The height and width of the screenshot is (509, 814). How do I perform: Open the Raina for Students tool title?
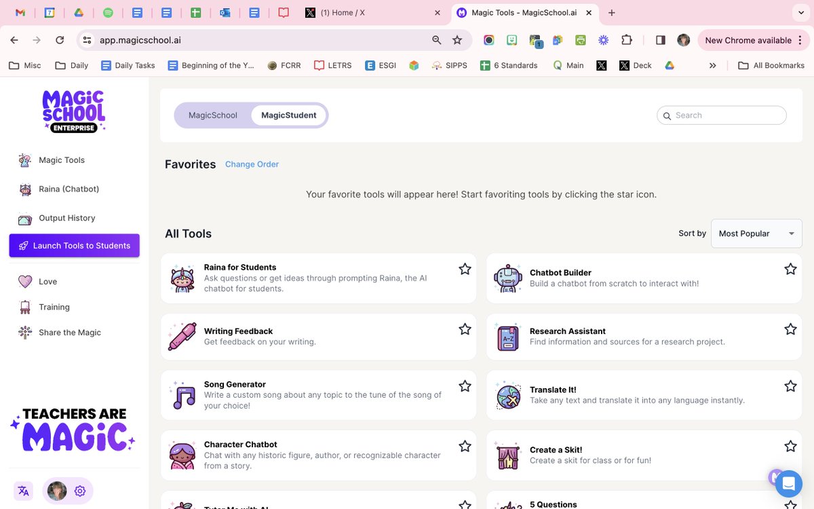tap(240, 267)
